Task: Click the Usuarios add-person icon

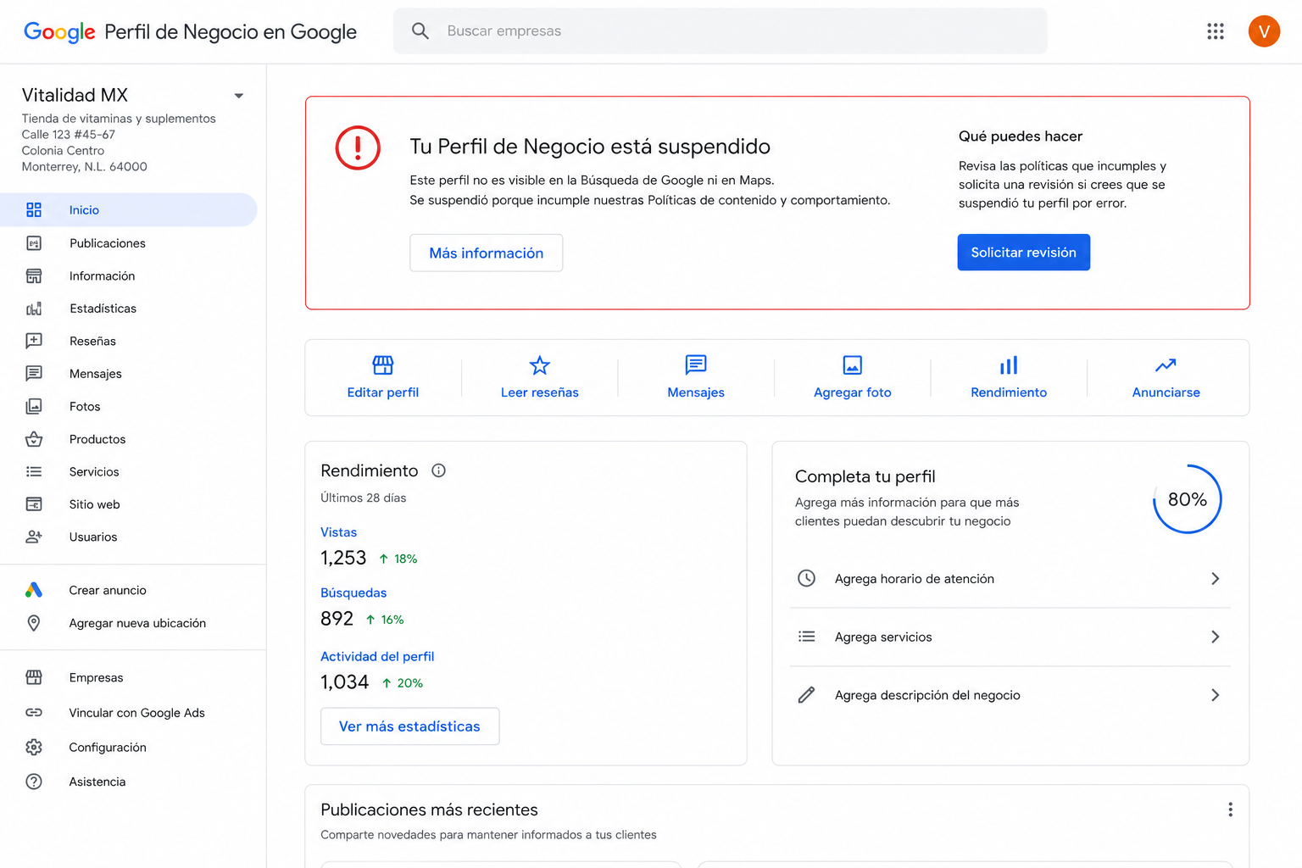Action: [x=34, y=537]
